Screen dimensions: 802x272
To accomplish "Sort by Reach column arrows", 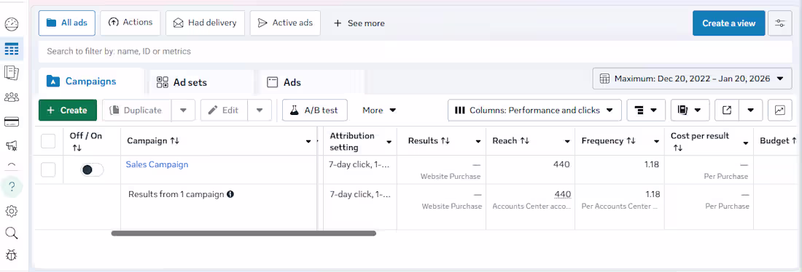I will point(524,141).
